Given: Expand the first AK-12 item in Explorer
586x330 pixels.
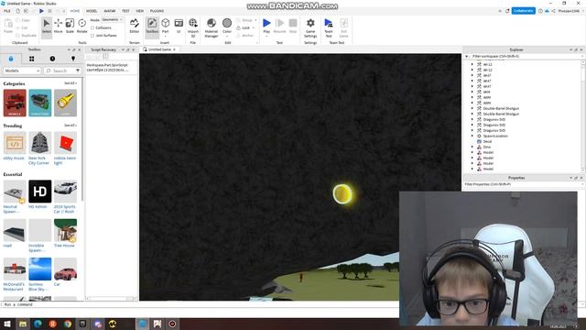Looking at the screenshot, I should point(472,64).
